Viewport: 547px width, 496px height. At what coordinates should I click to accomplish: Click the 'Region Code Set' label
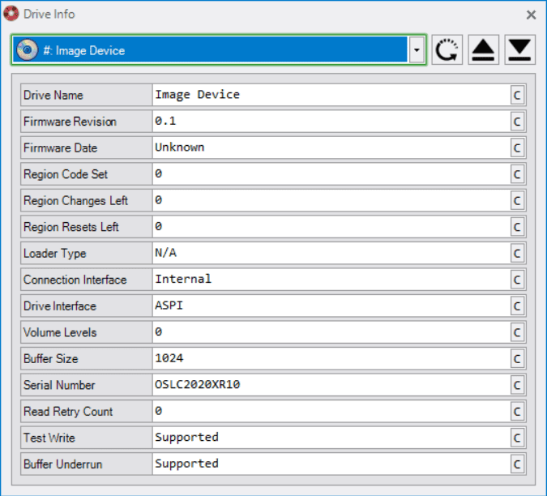coord(66,174)
